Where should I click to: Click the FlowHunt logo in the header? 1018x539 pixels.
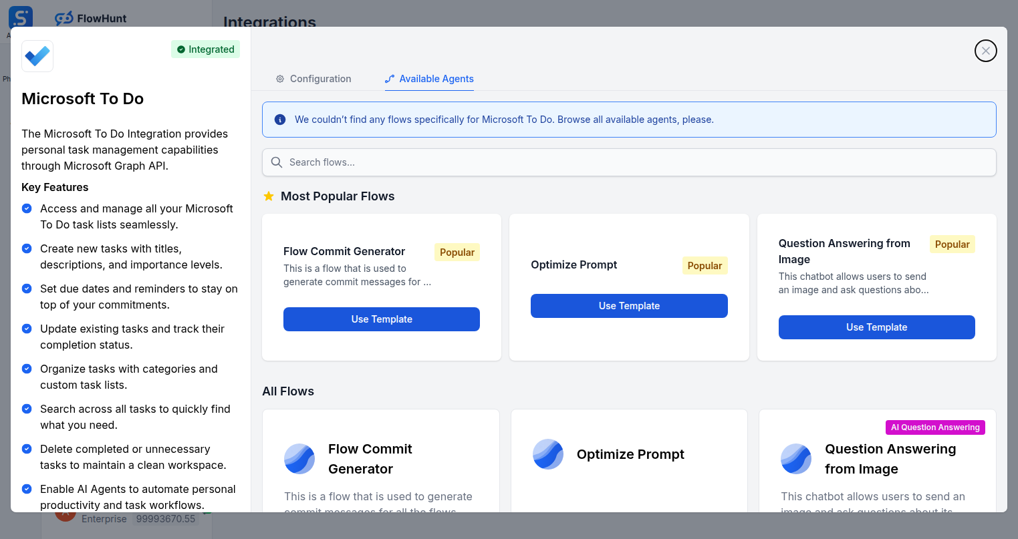click(x=90, y=18)
